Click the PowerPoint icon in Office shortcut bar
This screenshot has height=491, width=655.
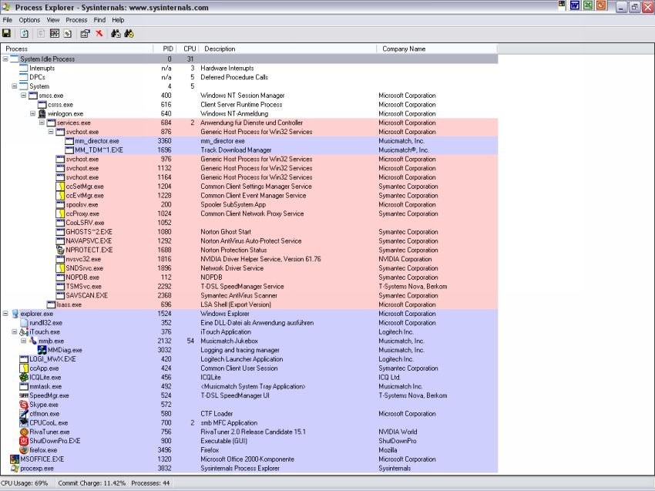click(x=601, y=5)
